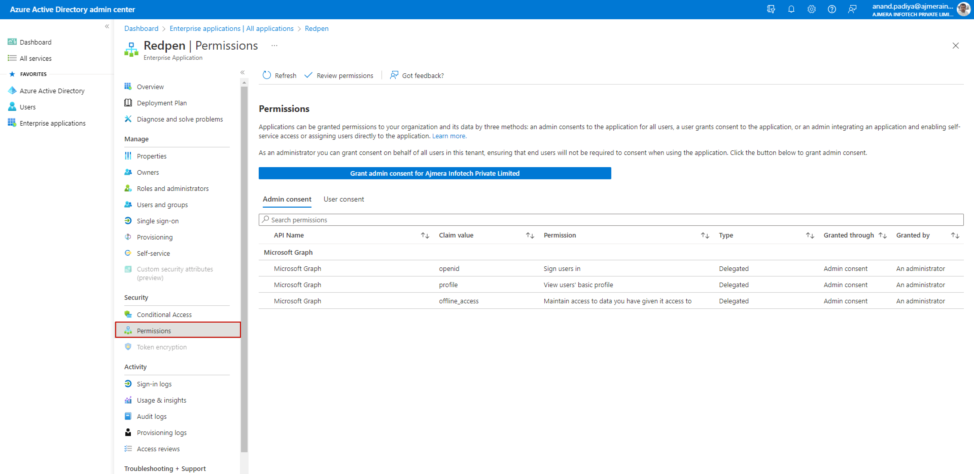Open Enterprise applications | All applications breadcrumb

[x=231, y=28]
